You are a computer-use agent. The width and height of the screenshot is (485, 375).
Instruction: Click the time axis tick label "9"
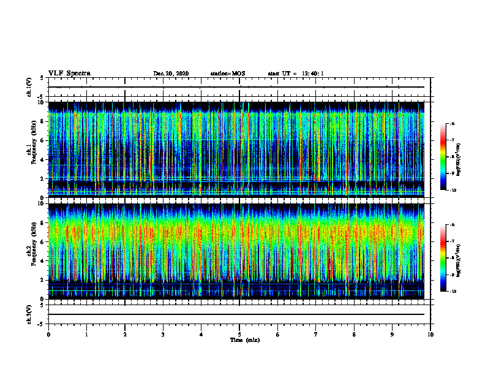tap(392, 335)
